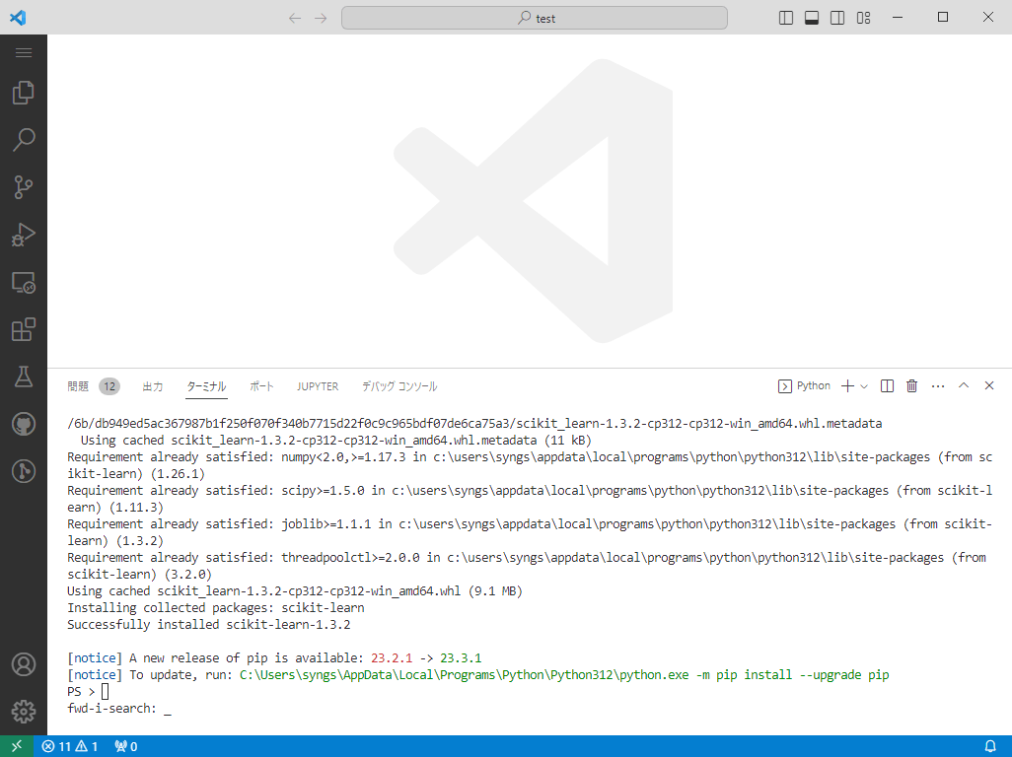Toggle bottom panel visibility in title bar
The width and height of the screenshot is (1012, 757).
point(812,18)
